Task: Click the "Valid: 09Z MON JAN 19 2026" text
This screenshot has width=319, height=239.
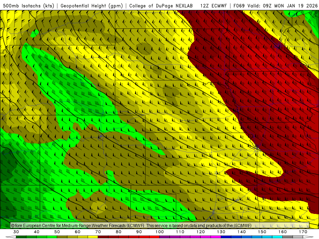Action: 282,6
